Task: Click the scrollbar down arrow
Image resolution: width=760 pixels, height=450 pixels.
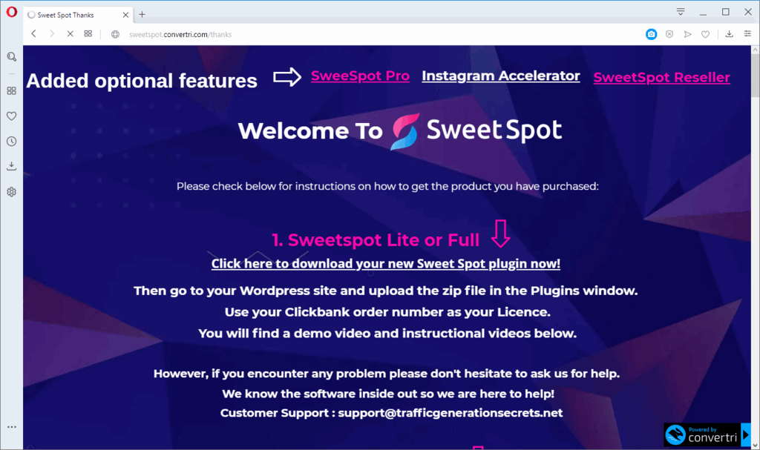Action: click(x=755, y=445)
